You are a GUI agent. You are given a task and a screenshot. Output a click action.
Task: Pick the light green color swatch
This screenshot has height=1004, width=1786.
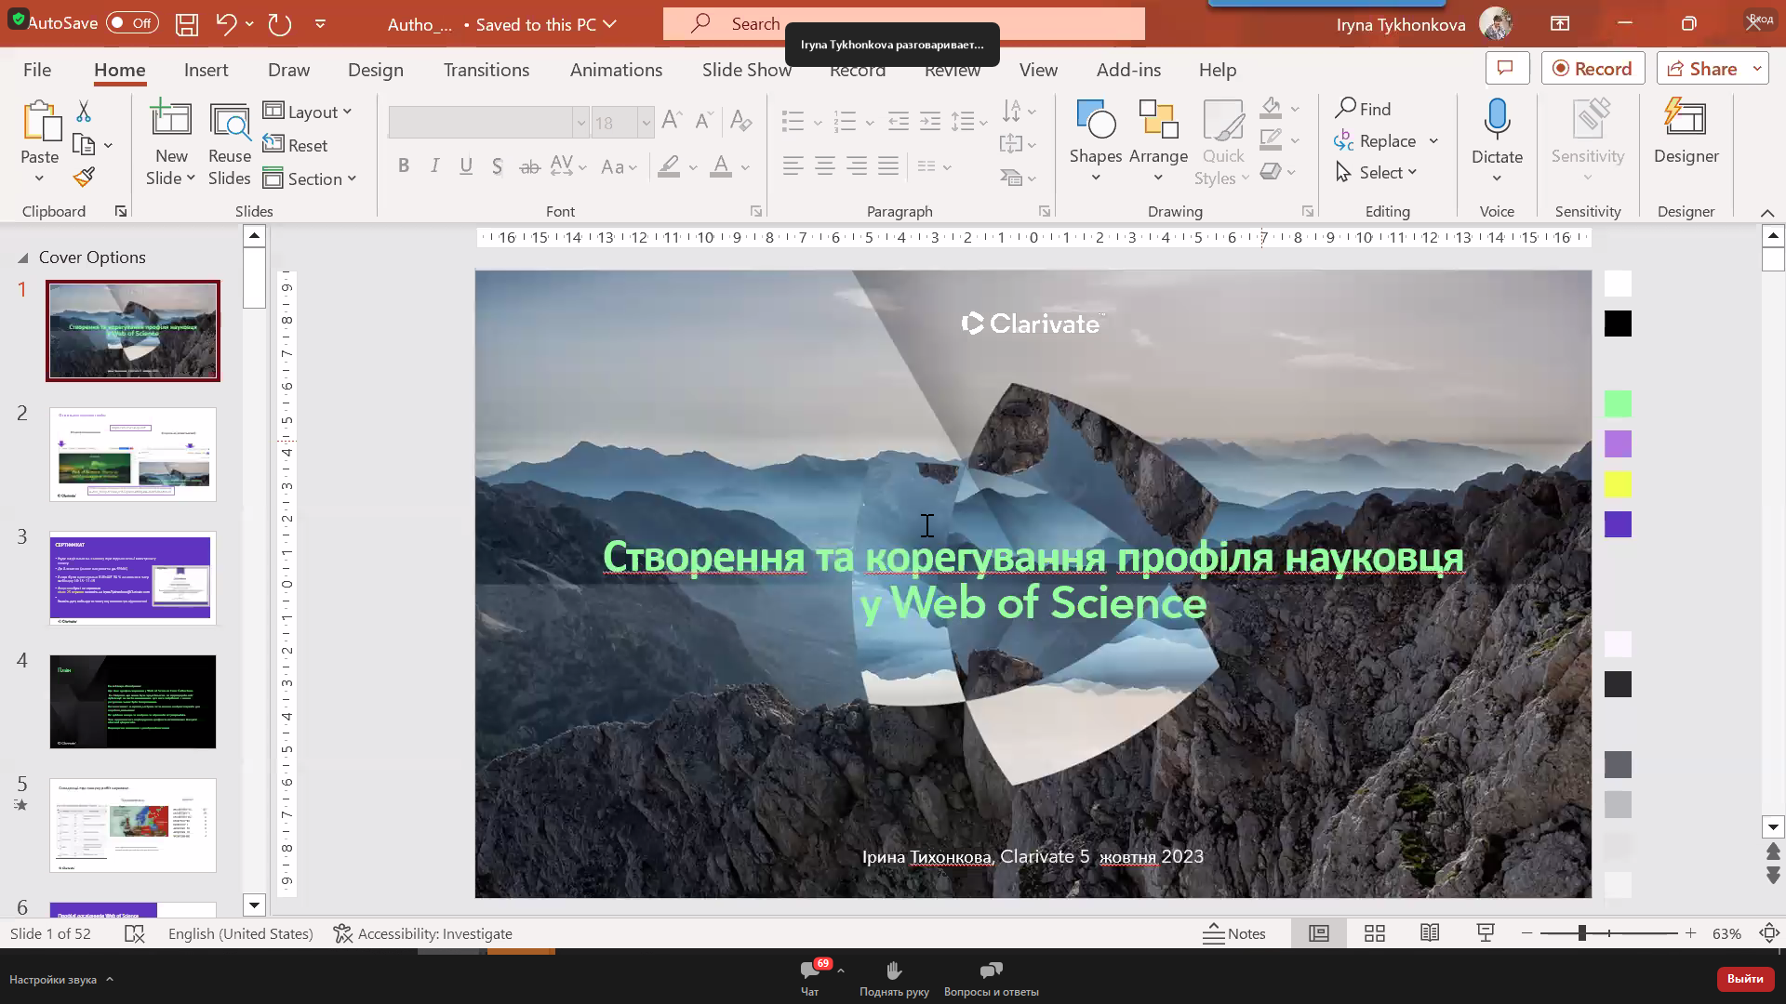[x=1618, y=403]
